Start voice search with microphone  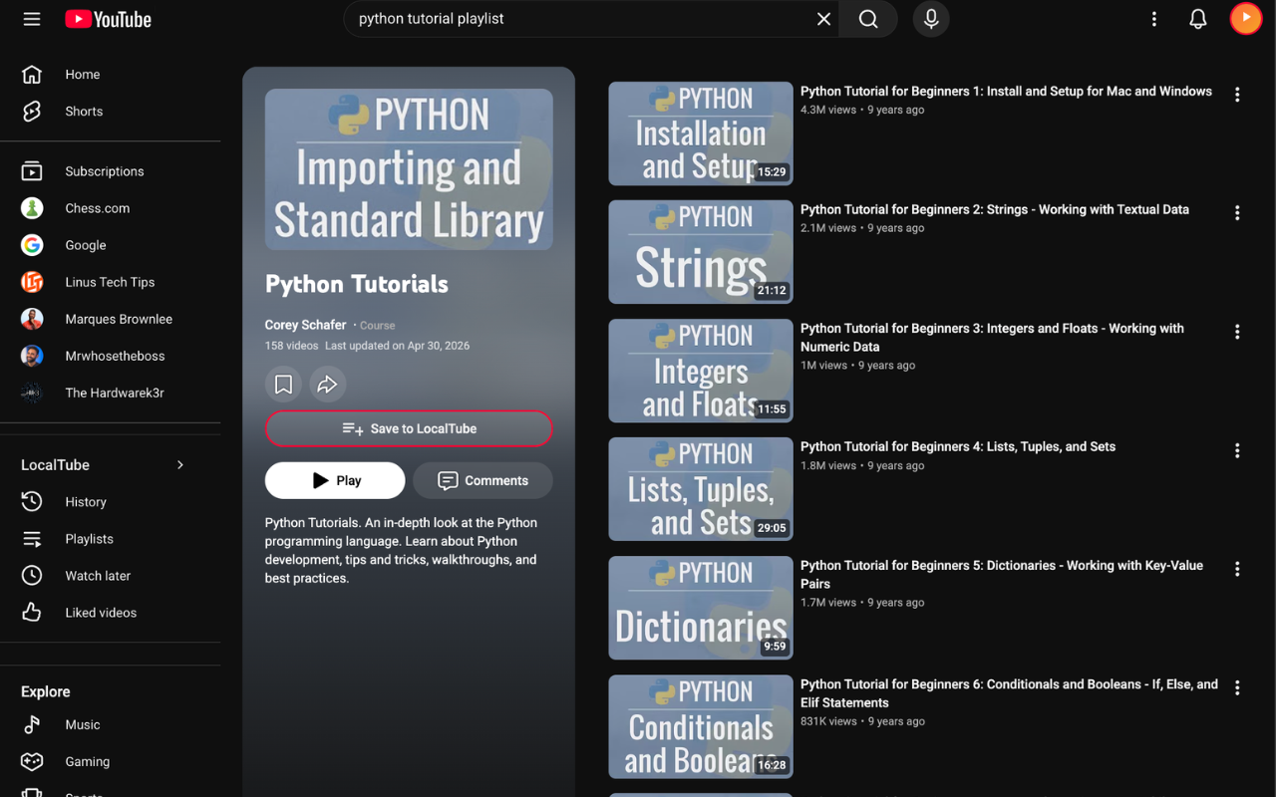(931, 19)
